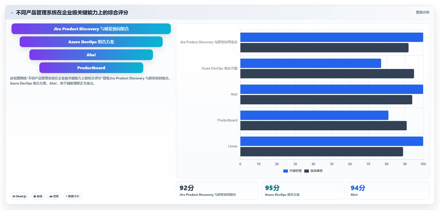
Task: Click the dark bar for Linear
Action: coord(322,151)
